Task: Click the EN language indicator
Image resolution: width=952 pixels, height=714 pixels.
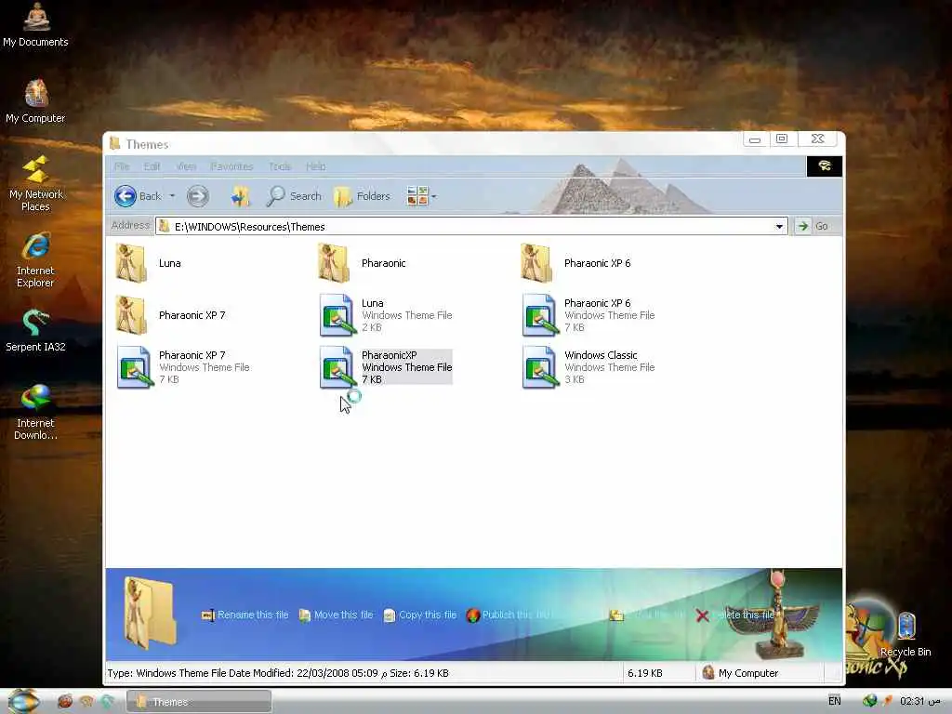Action: 835,701
